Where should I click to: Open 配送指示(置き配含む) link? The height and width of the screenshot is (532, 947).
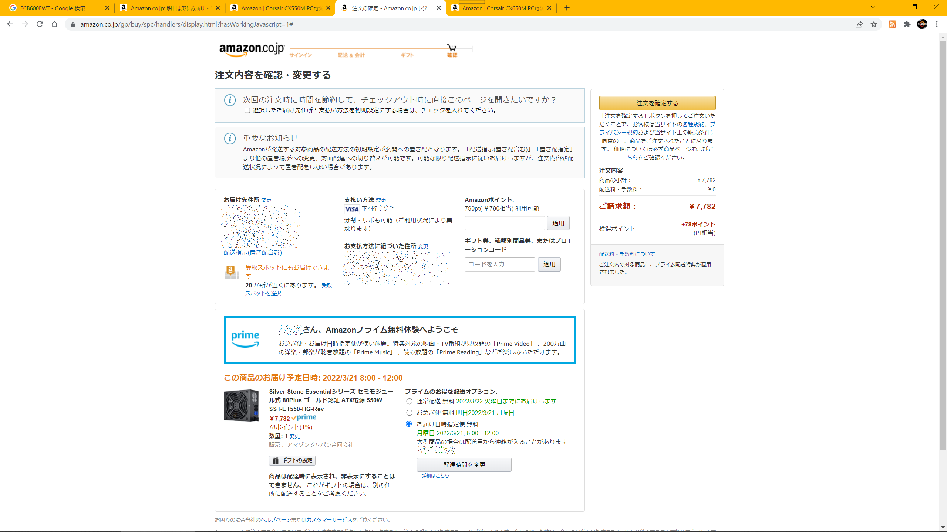pyautogui.click(x=253, y=252)
